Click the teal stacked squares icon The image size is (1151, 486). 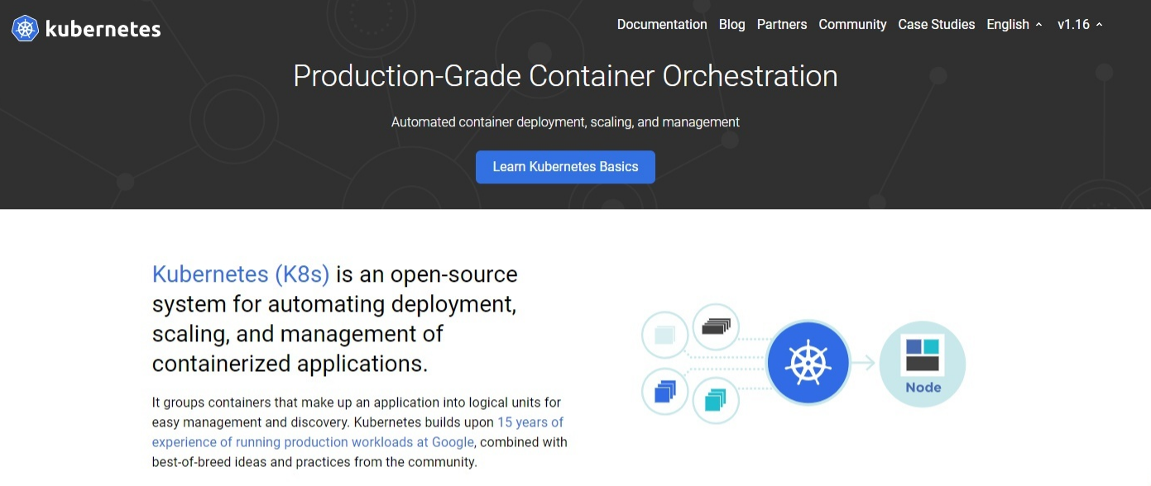coord(716,400)
